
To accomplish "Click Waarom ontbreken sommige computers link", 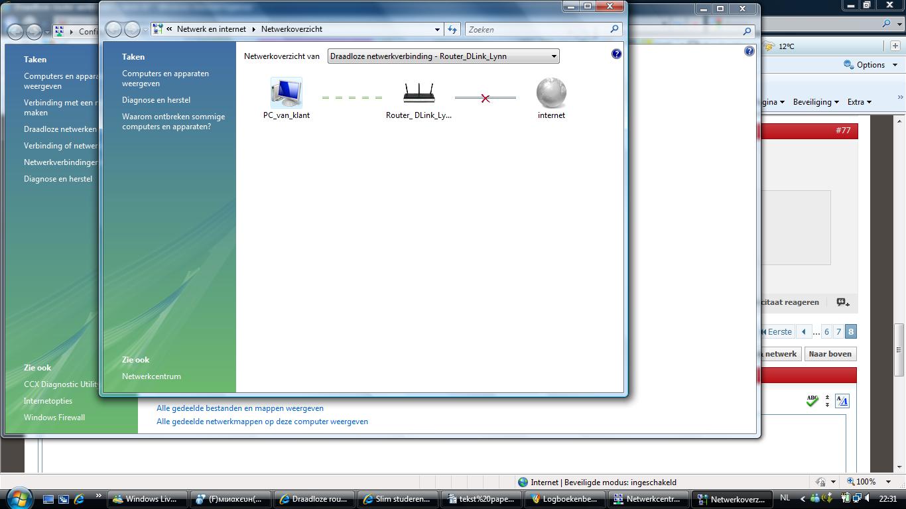I will pyautogui.click(x=173, y=121).
